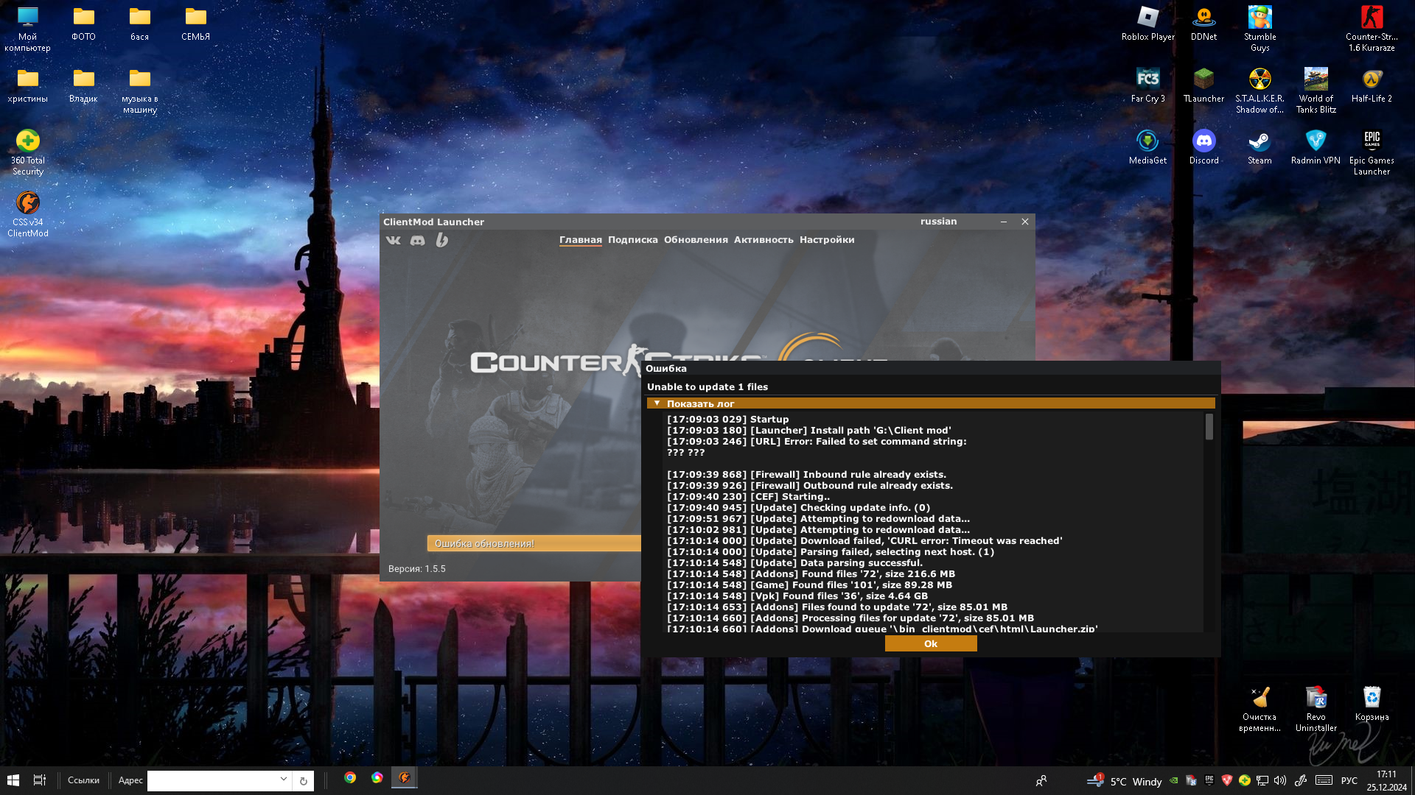Switch input language РУС indicator

[1349, 780]
